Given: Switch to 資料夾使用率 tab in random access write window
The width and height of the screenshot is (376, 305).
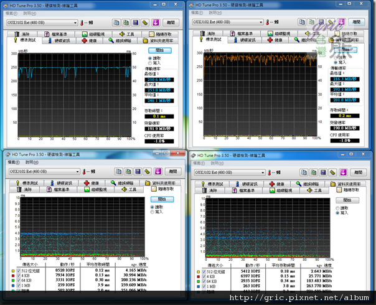Looking at the screenshot, I should [x=345, y=184].
